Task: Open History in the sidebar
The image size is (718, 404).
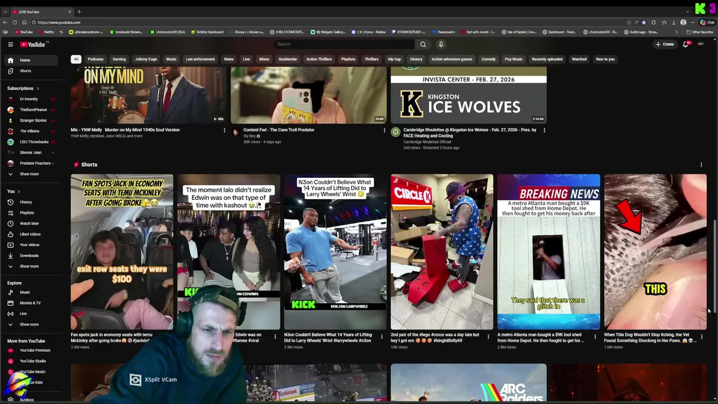Action: 32,202
